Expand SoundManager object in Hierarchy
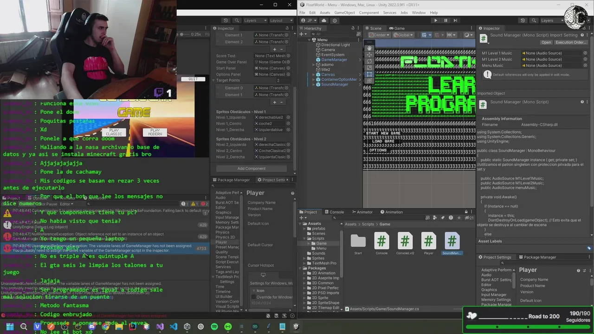The width and height of the screenshot is (594, 334). [x=313, y=84]
